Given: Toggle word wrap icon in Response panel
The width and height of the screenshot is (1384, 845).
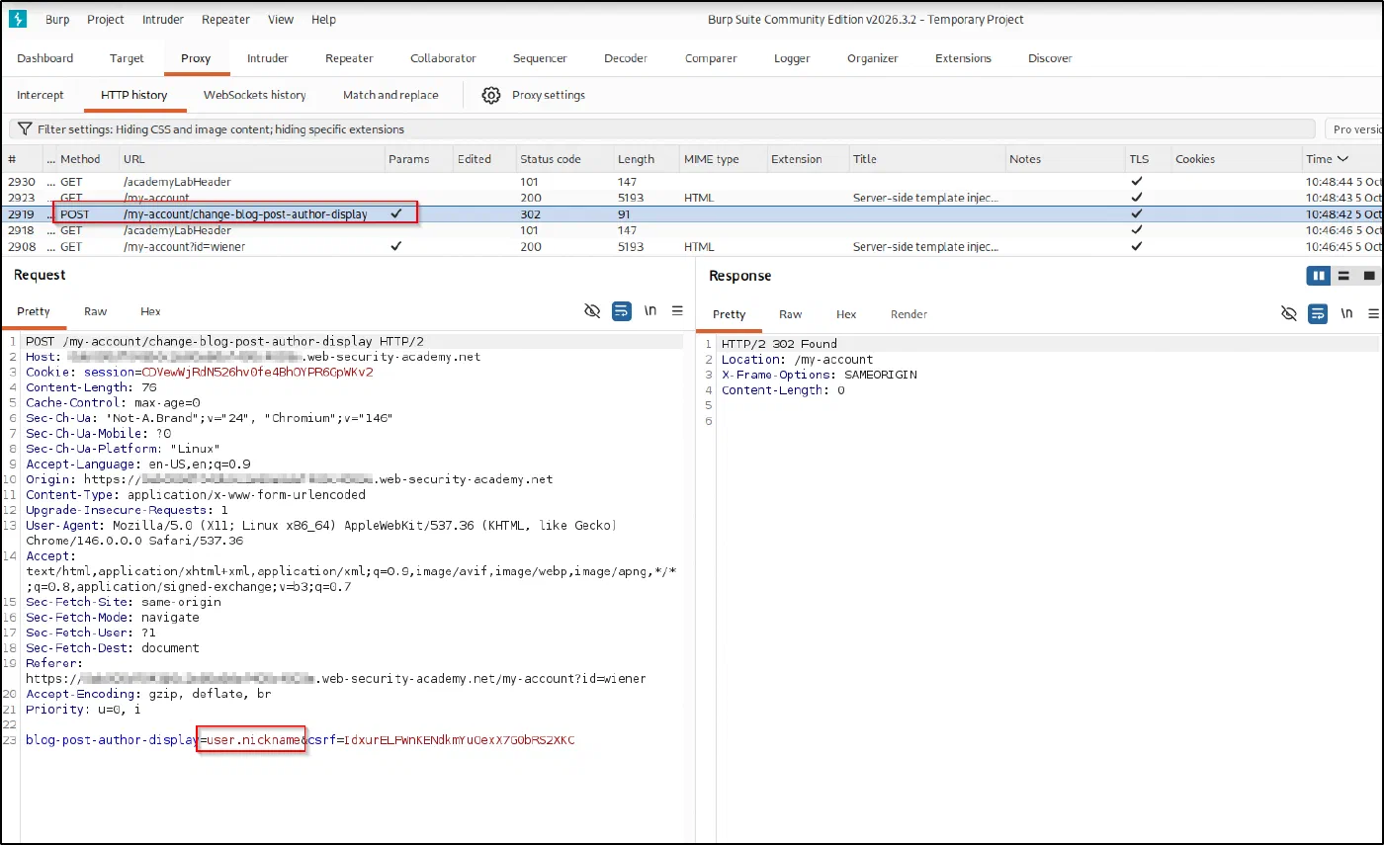Looking at the screenshot, I should (1317, 313).
